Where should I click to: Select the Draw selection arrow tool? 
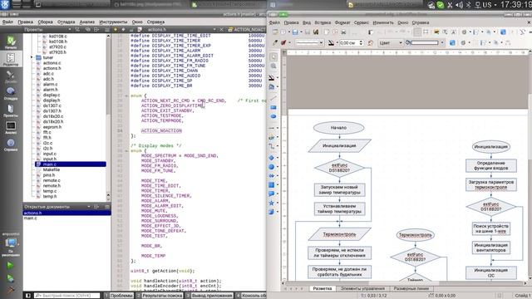273,57
